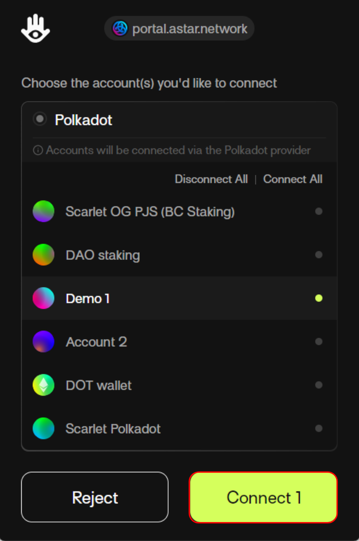Click the Scarlet OG PJS account avatar
The height and width of the screenshot is (541, 359).
[x=43, y=211]
